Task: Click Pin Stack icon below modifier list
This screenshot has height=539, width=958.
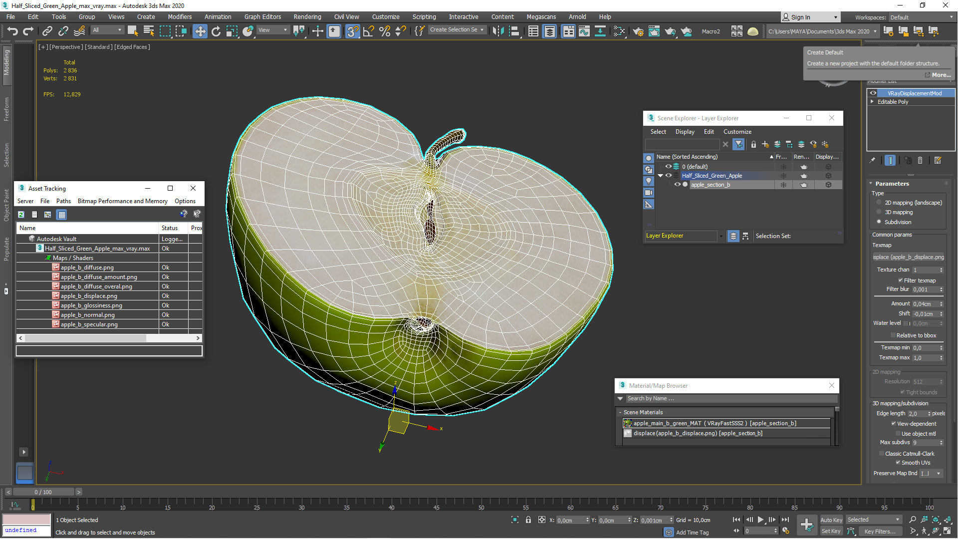Action: pyautogui.click(x=872, y=160)
